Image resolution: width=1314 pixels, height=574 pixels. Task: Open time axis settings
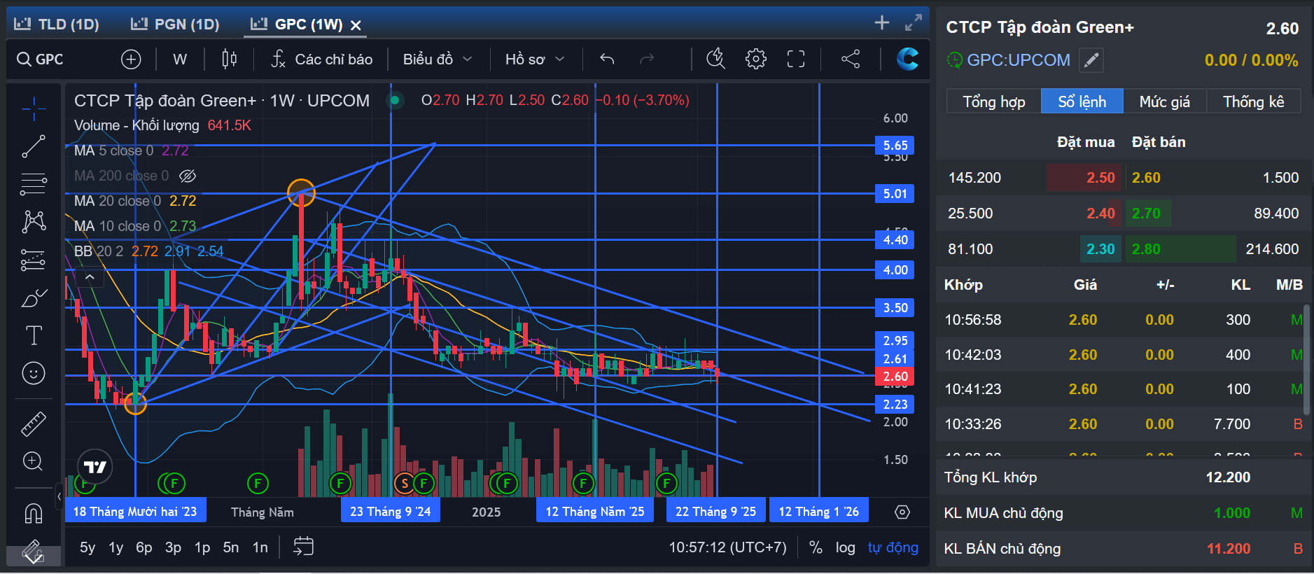tap(902, 512)
